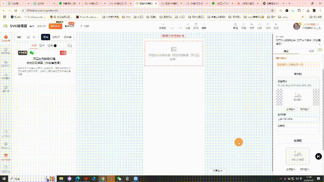This screenshot has height=182, width=324.
Task: Open the 动效 effects panel in left sidebar
Action: (x=5, y=37)
